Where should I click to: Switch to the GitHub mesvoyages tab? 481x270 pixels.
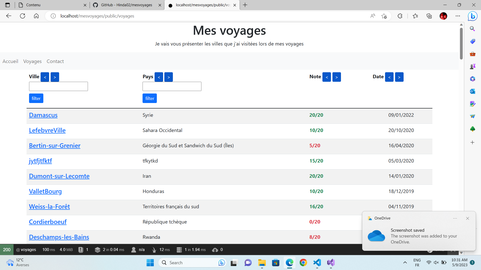click(127, 5)
